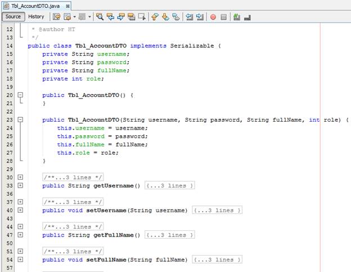Expand folded getUsername body at line 33
351x272 pixels.
[x=20, y=185]
